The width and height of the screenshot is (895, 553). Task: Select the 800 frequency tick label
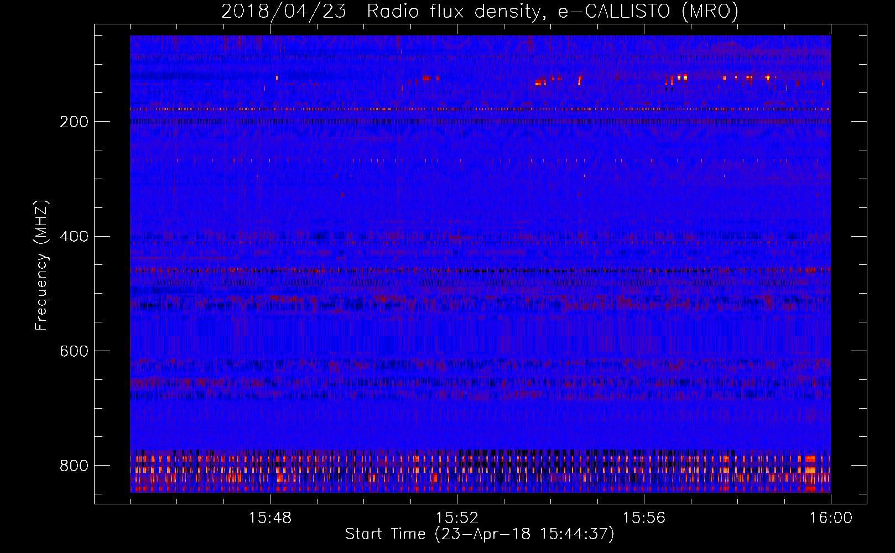(74, 466)
